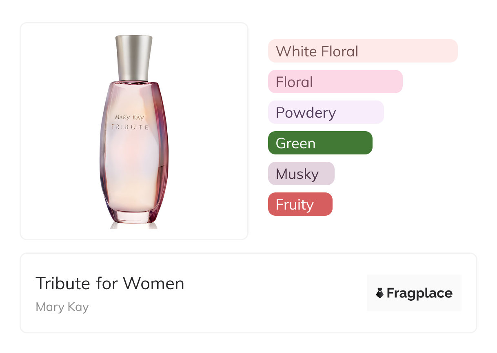
Task: Select the Floral accord bar
Action: pos(335,82)
